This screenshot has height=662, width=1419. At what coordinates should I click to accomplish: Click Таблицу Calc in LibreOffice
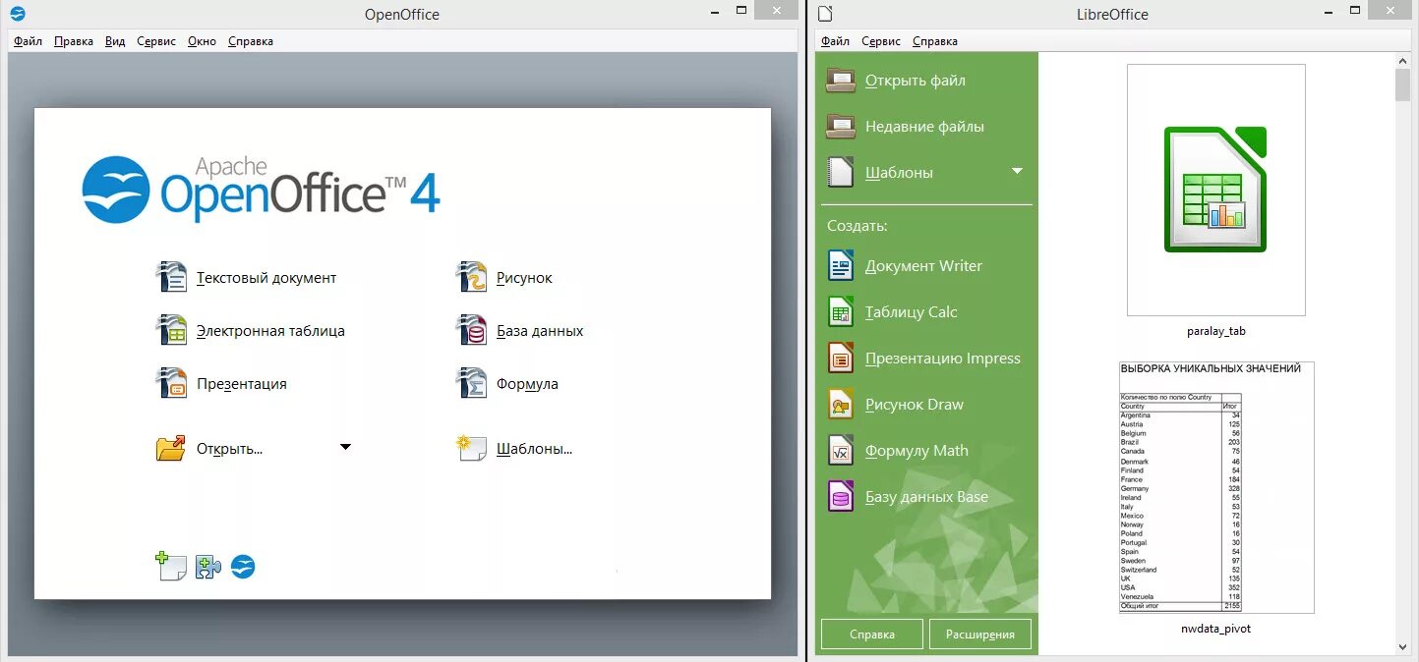911,312
